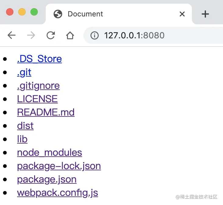Image resolution: width=223 pixels, height=205 pixels.
Task: Browse the dist folder link
Action: click(25, 126)
